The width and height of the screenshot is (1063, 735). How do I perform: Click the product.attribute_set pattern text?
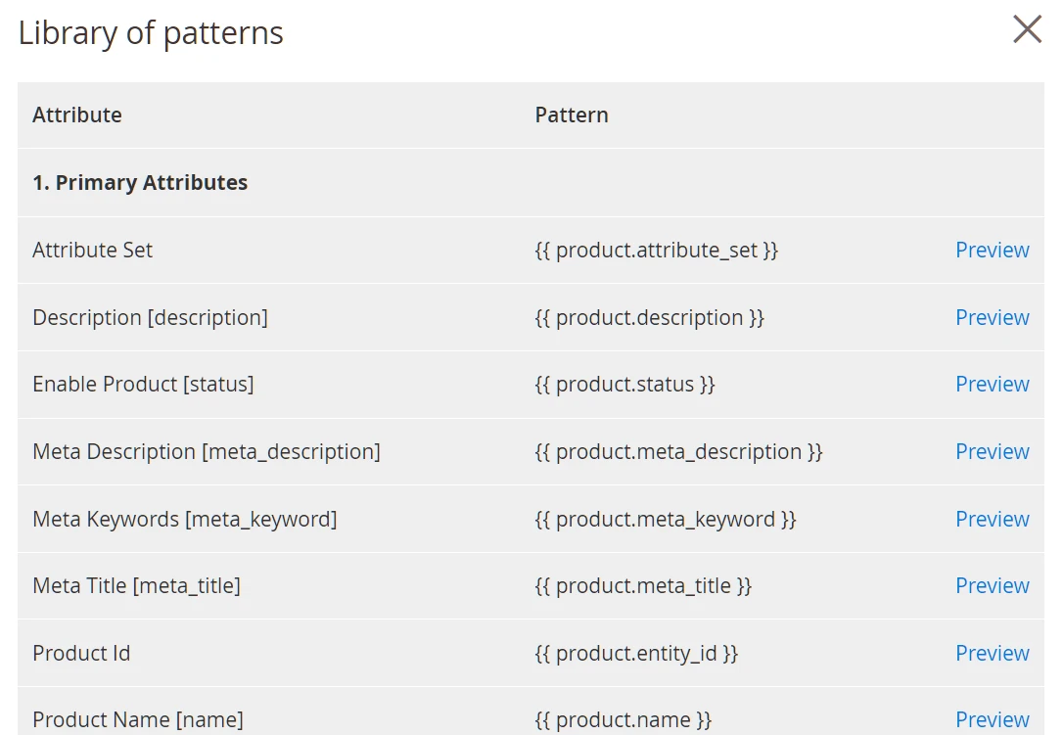click(656, 250)
